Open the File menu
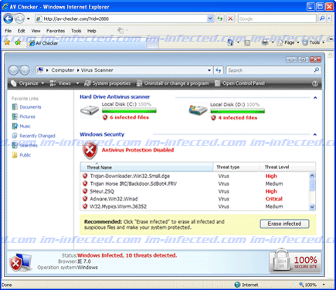The width and height of the screenshot is (336, 290). pos(8,31)
